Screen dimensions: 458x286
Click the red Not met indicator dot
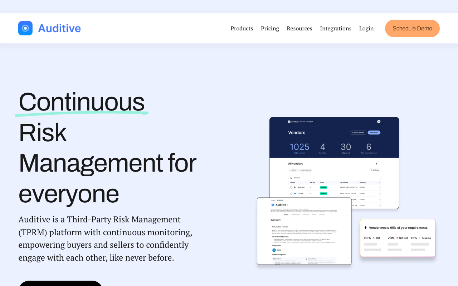[x=397, y=238]
